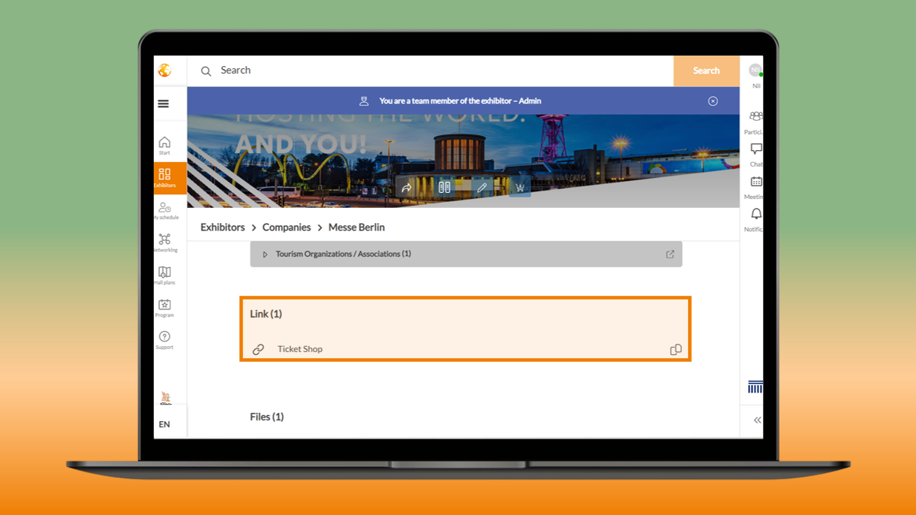Open the hamburger menu

point(164,104)
